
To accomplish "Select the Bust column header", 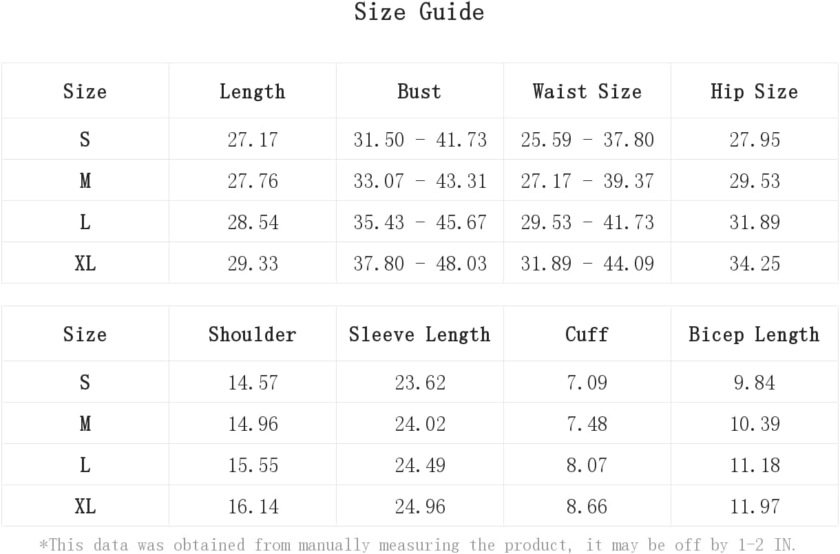I will tap(419, 92).
